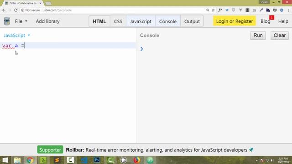Image resolution: width=292 pixels, height=164 pixels.
Task: Click the WhatFont 'f?' extension icon
Action: 220,10
